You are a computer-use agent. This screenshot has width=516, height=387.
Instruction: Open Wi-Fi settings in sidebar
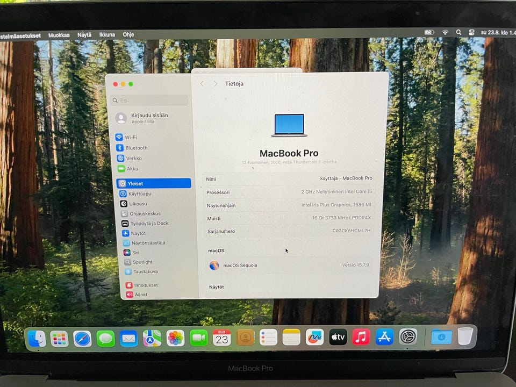126,137
